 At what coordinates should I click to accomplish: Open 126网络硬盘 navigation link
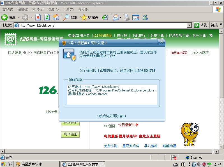click(102, 35)
